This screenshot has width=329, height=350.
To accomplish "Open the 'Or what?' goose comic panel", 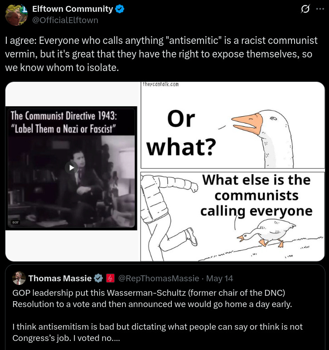I will pos(232,125).
